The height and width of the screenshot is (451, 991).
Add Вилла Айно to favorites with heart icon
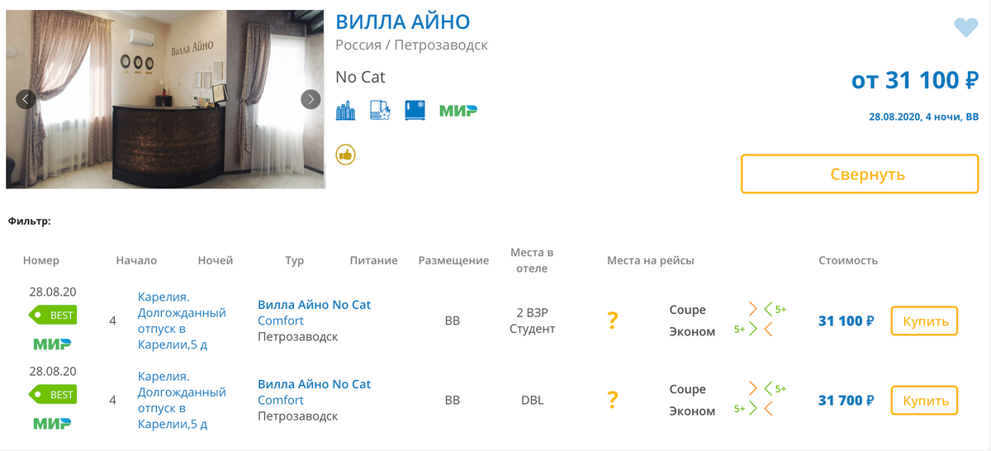tap(965, 28)
